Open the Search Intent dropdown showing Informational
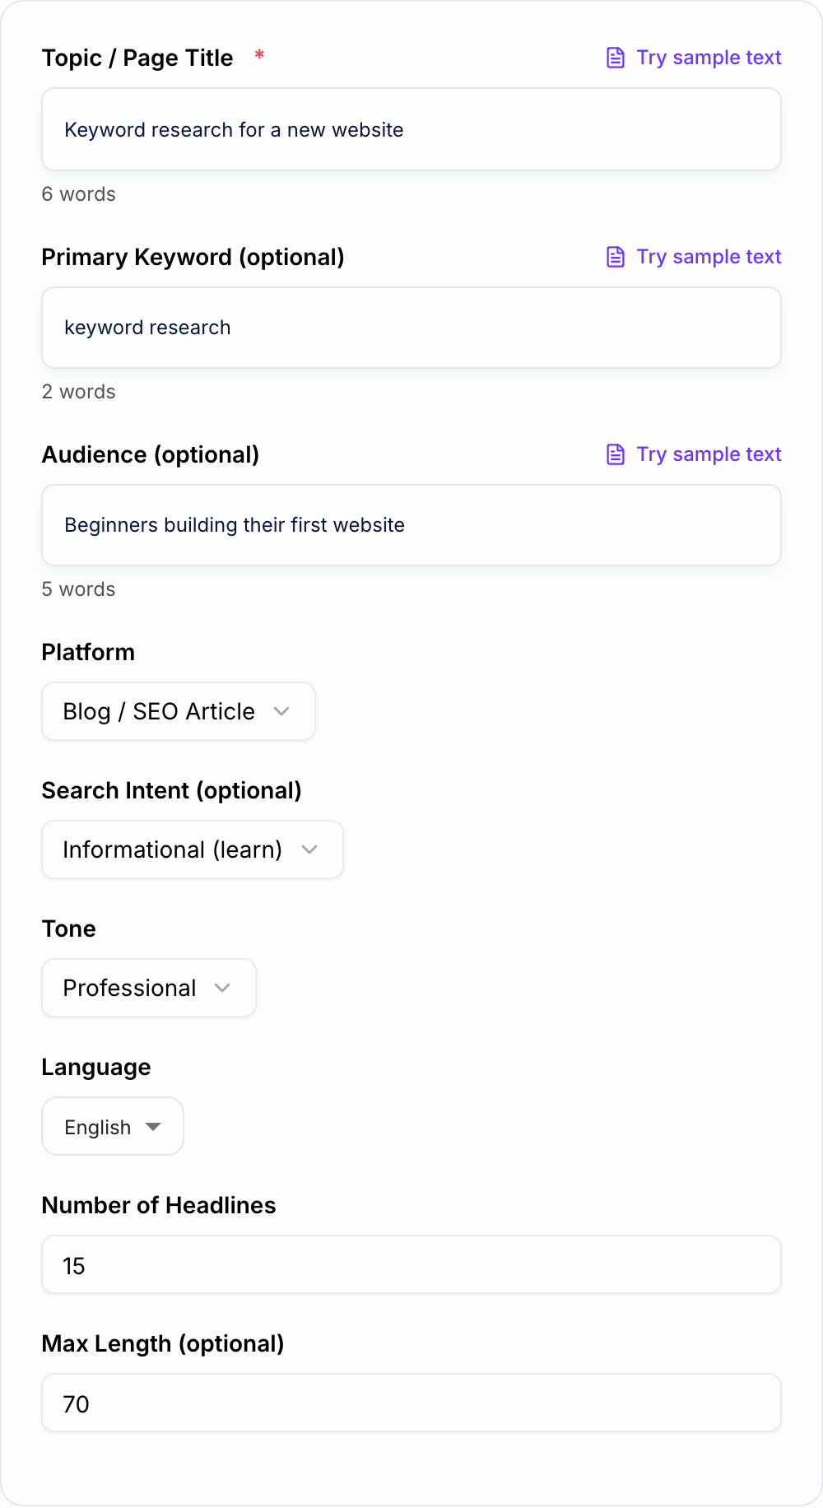The height and width of the screenshot is (1508, 823). pyautogui.click(x=193, y=849)
